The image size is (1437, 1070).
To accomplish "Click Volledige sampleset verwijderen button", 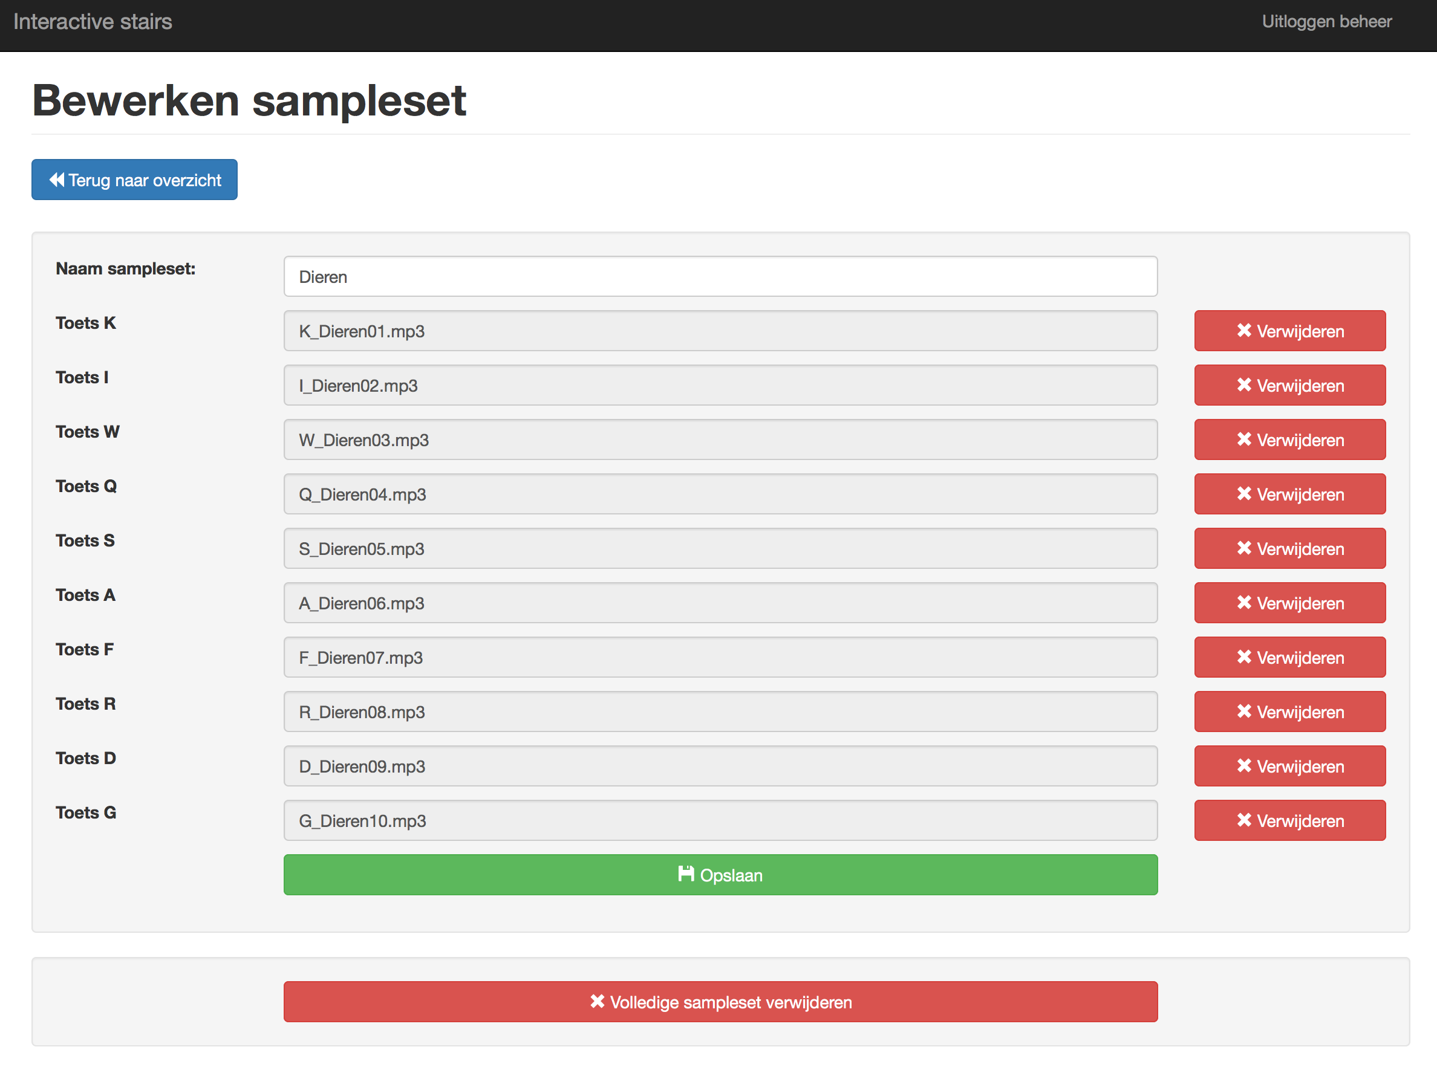I will tap(720, 1002).
